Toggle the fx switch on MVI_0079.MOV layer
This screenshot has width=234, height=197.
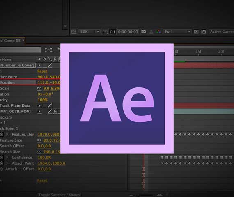pos(55,111)
